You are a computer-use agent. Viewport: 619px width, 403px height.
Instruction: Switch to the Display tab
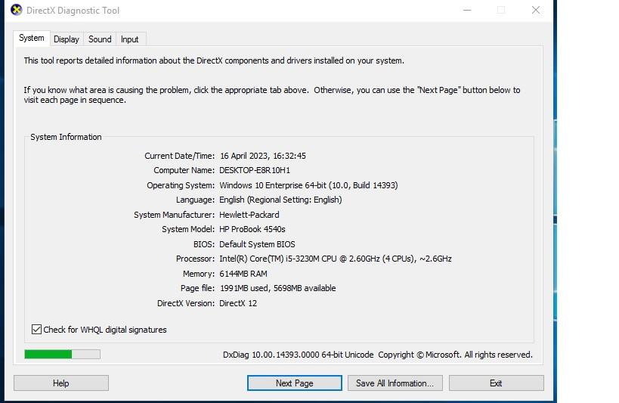67,39
